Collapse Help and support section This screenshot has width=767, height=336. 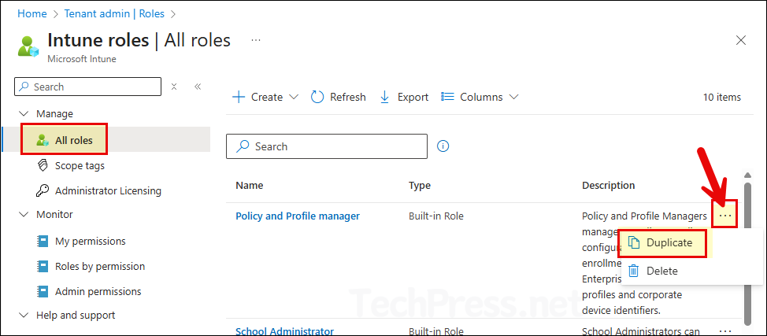[x=23, y=315]
